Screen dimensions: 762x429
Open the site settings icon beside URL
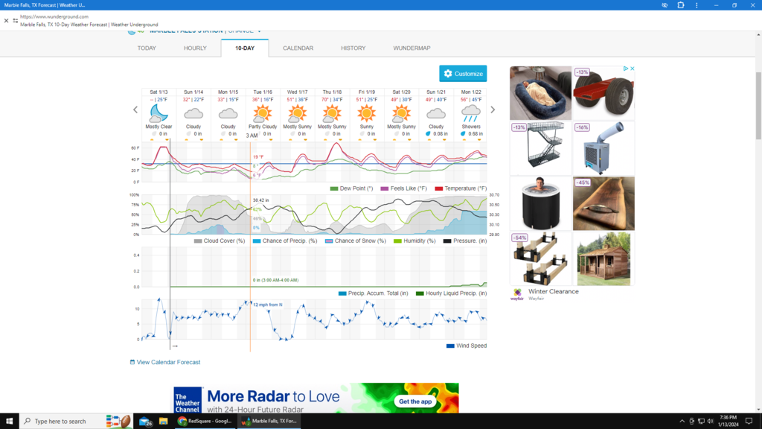[15, 20]
